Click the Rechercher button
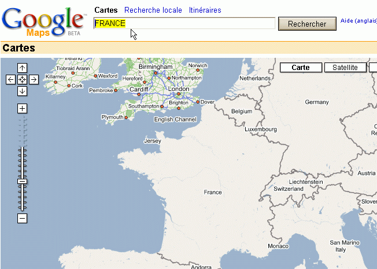Image resolution: width=377 pixels, height=269 pixels. point(307,24)
